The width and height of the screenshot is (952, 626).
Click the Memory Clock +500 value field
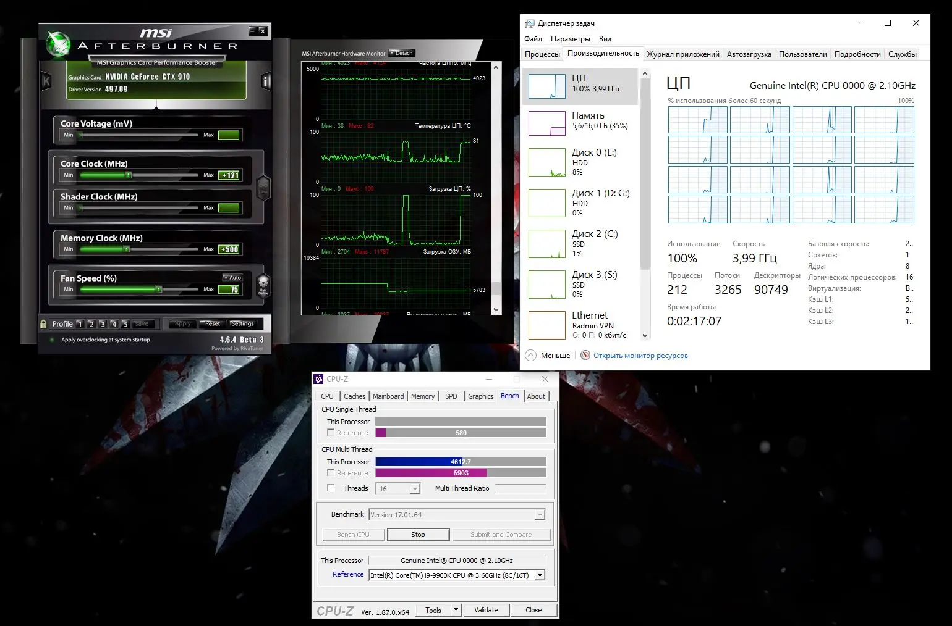point(229,249)
